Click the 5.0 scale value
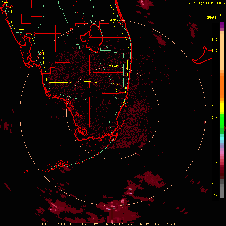 click(x=215, y=95)
